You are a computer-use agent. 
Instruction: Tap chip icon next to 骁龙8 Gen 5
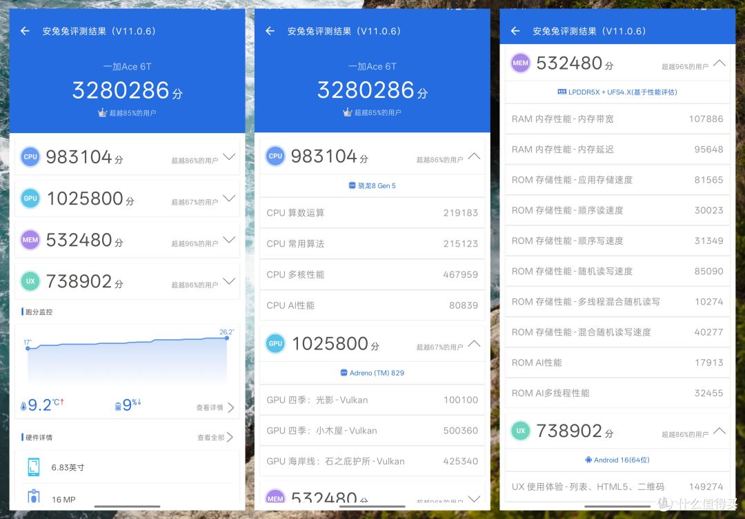[x=352, y=185]
